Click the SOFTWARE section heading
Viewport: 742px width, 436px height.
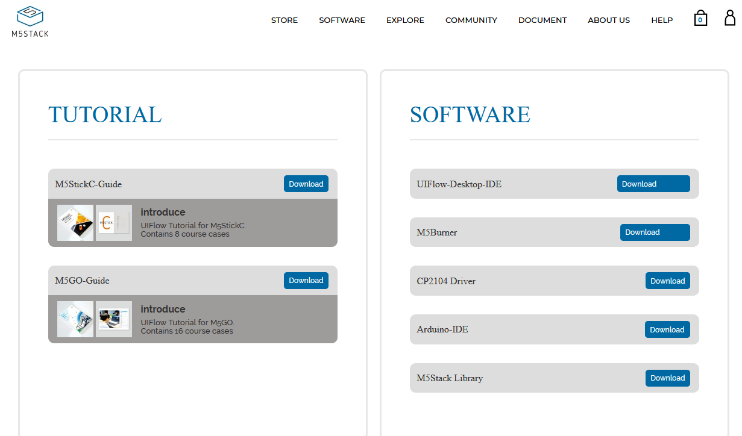[x=470, y=114]
